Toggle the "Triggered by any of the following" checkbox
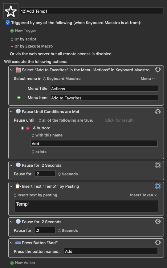The height and width of the screenshot is (268, 167). [x=8, y=23]
